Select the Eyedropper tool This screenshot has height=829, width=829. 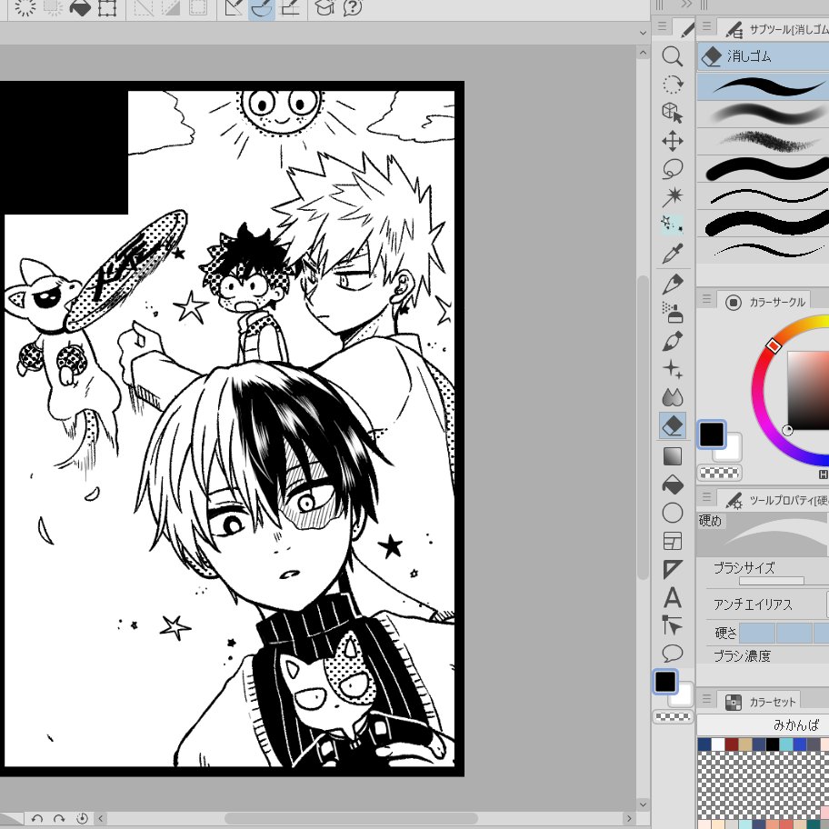[x=672, y=254]
